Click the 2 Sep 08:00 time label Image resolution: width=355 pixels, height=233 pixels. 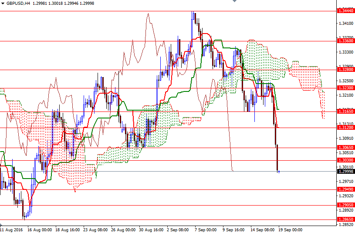pos(178,230)
